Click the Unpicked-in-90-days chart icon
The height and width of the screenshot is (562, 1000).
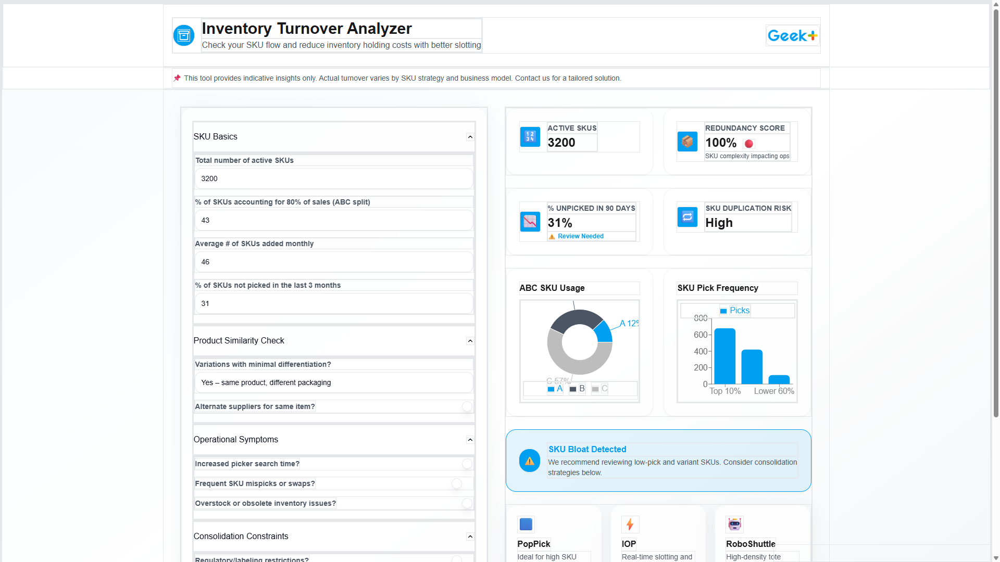pos(530,222)
